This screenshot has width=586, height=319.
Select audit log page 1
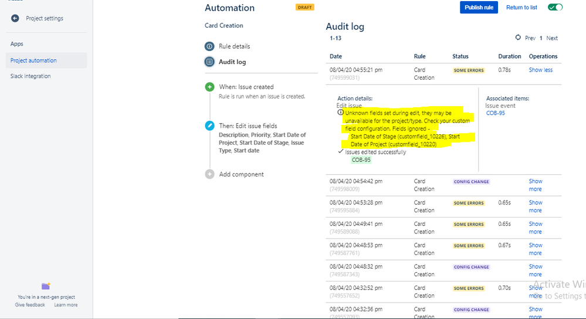coord(541,38)
